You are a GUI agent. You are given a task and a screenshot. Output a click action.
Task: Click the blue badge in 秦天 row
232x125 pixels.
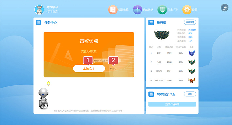pyautogui.click(x=191, y=53)
